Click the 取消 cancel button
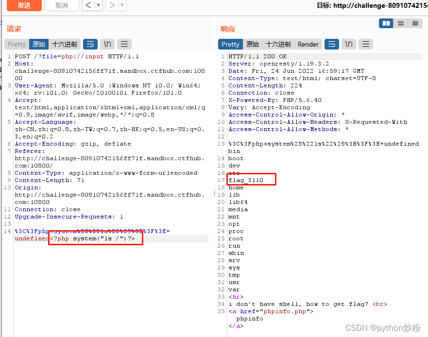Image resolution: width=428 pixels, height=337 pixels. (61, 5)
